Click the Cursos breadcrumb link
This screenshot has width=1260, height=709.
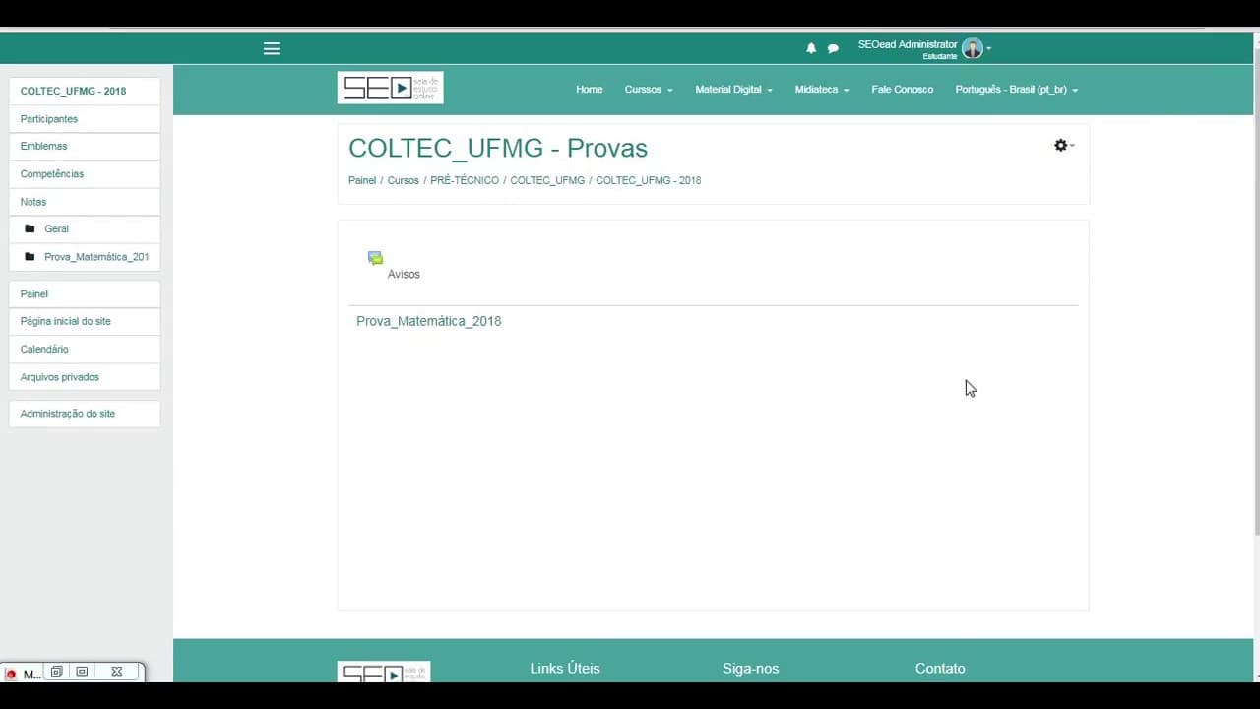[x=403, y=180]
